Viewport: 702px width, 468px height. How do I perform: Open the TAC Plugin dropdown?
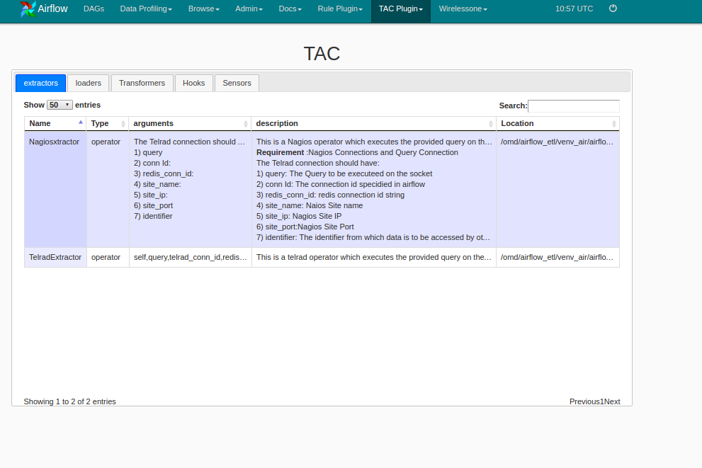click(x=401, y=8)
